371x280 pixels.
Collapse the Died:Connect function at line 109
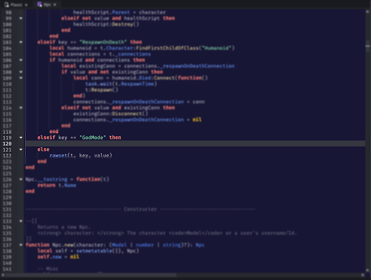pyautogui.click(x=21, y=78)
